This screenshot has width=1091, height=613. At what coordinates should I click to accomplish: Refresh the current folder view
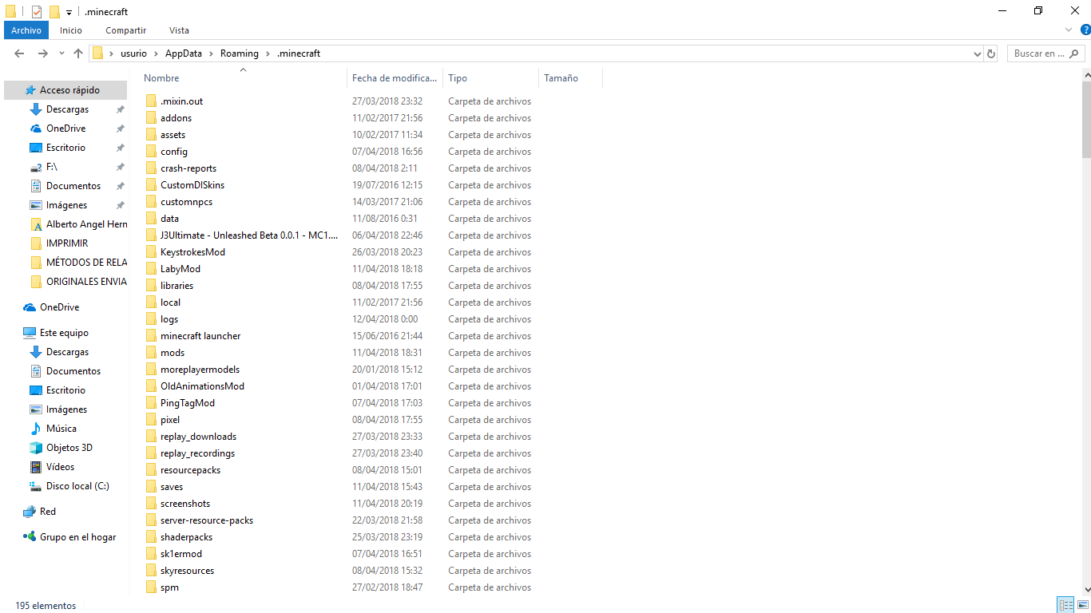[x=991, y=53]
